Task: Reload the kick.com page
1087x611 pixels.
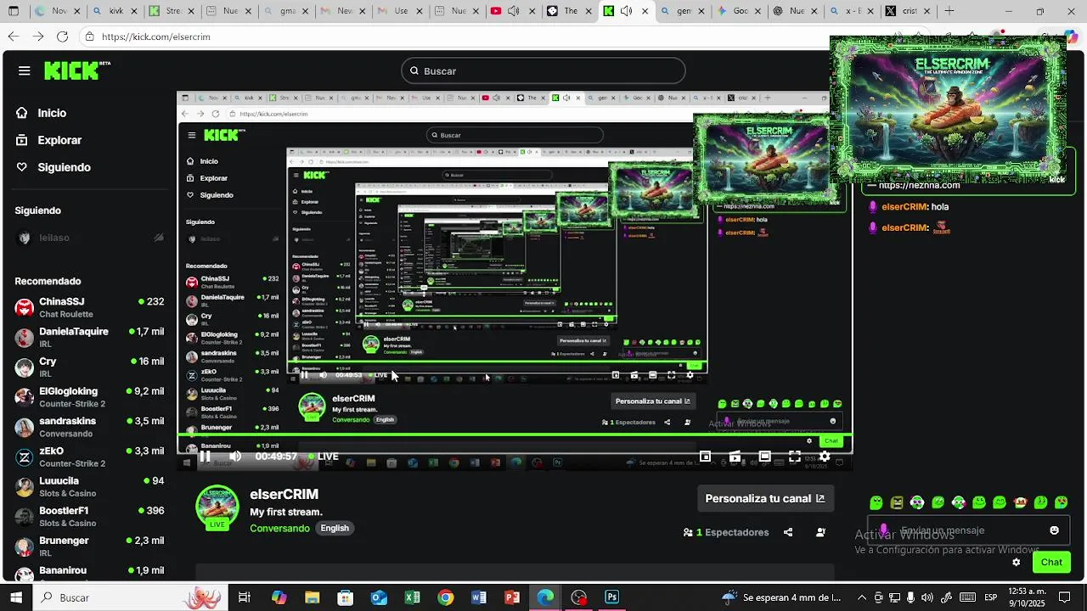Action: tap(62, 36)
